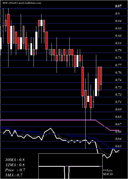Select the 0.69 price axis label
This screenshot has height=179, width=128.
[118, 109]
